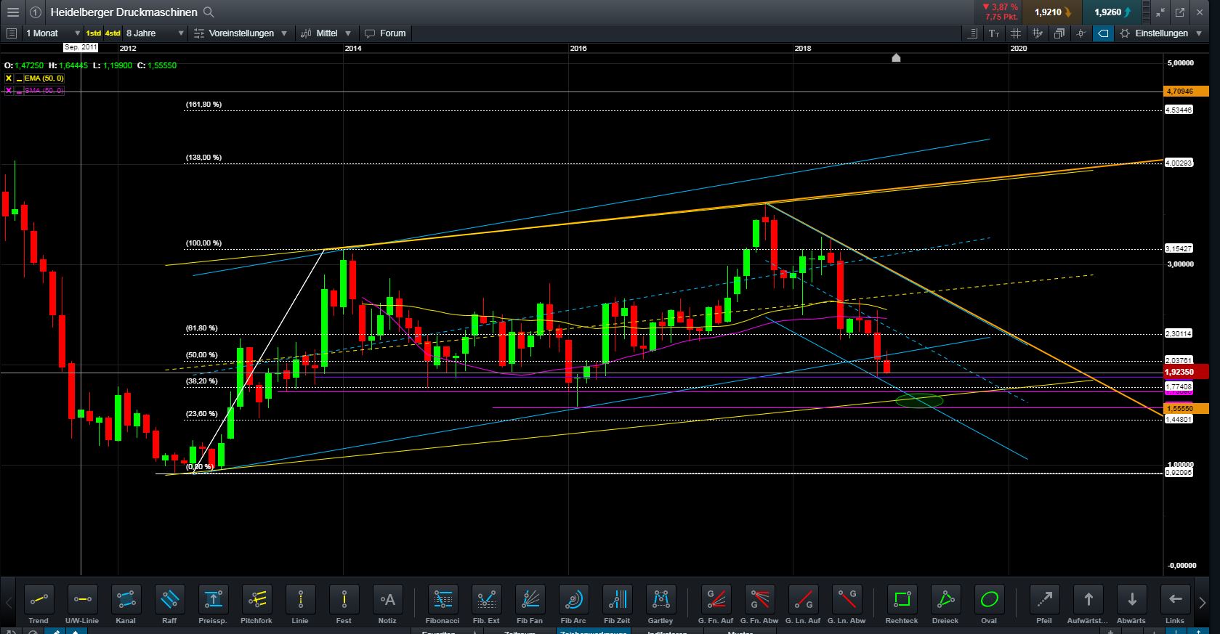Click the Heidelberger Druckmaschinen instrument title
The width and height of the screenshot is (1220, 634).
pos(124,12)
